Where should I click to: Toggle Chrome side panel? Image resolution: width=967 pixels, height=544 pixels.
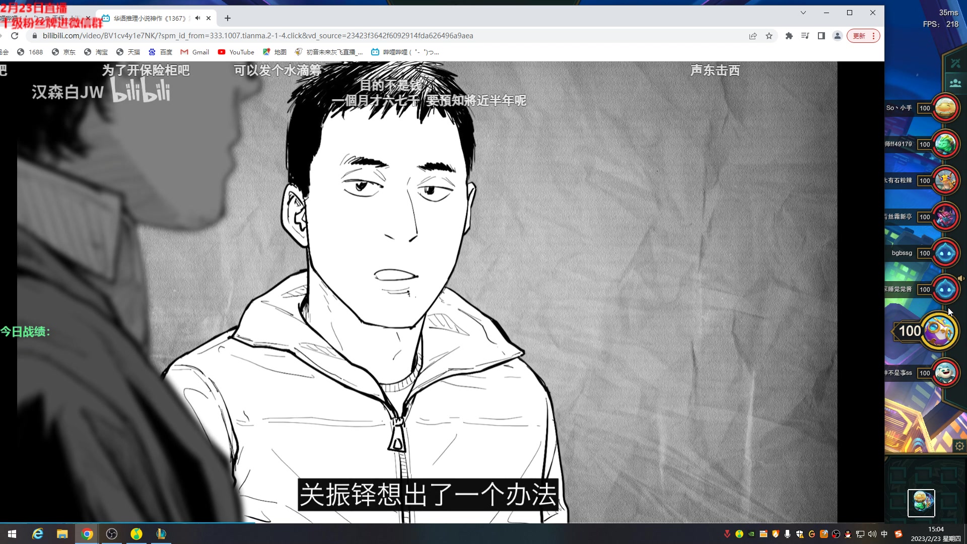pos(821,36)
